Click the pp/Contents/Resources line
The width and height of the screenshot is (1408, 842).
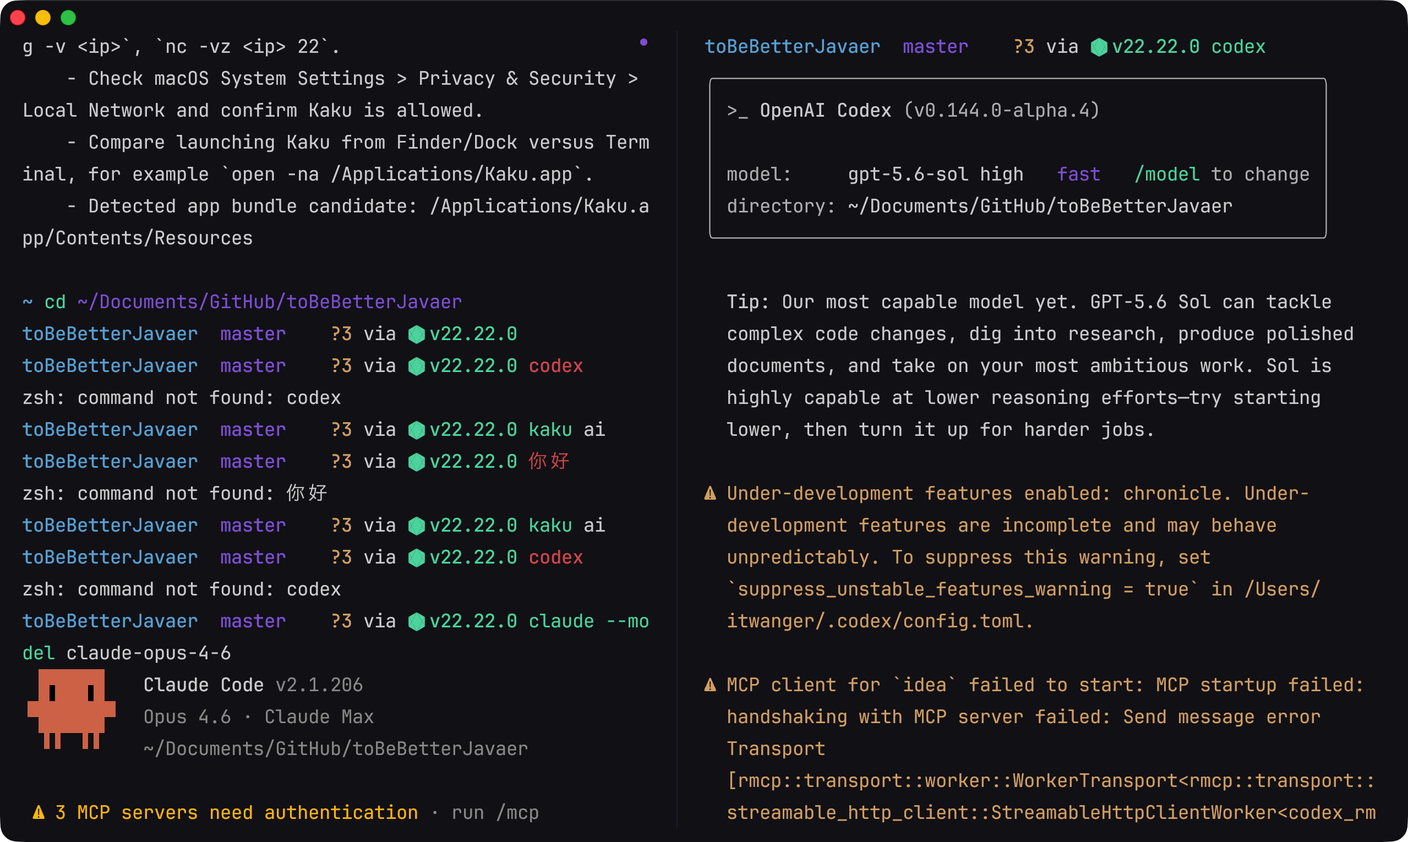[138, 238]
